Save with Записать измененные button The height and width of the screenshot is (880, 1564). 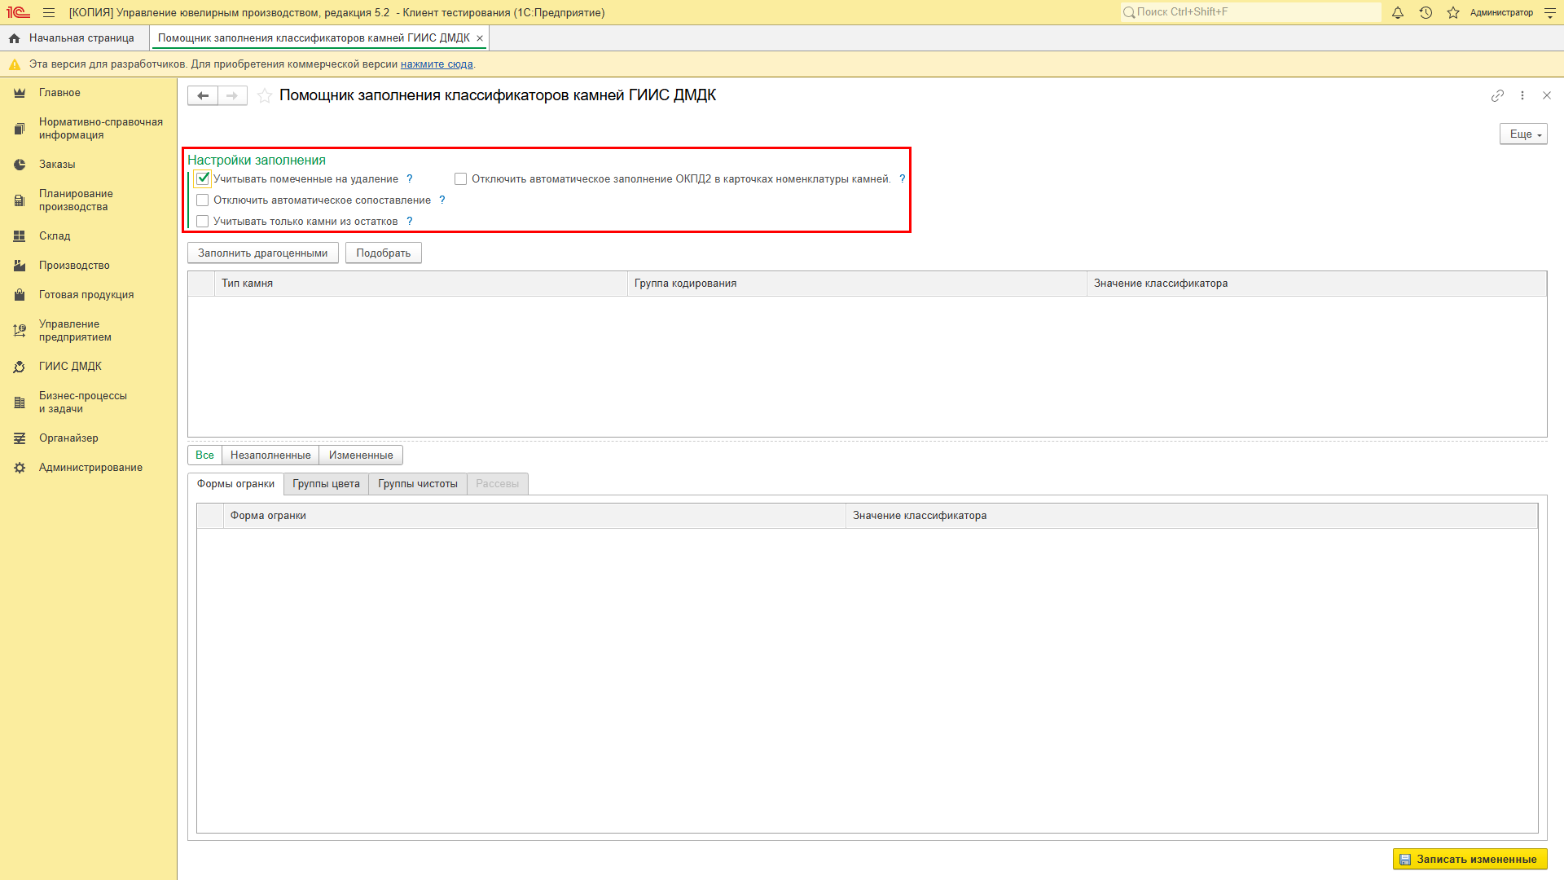coord(1470,860)
